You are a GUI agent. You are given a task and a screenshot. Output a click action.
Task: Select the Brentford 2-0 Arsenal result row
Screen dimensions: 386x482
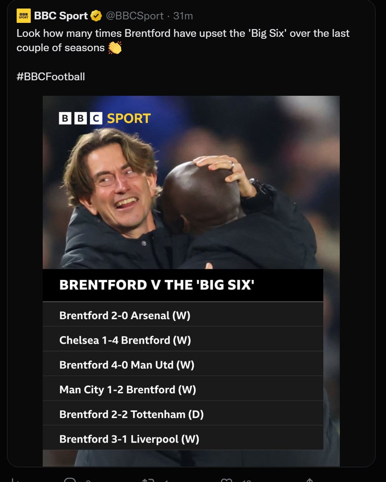point(125,315)
